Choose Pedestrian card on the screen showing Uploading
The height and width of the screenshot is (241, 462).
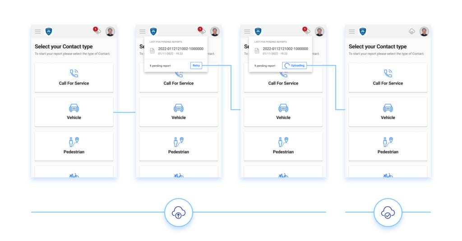[x=283, y=146]
